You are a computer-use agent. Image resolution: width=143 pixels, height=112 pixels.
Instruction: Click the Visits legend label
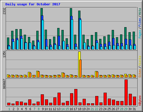(140, 61)
